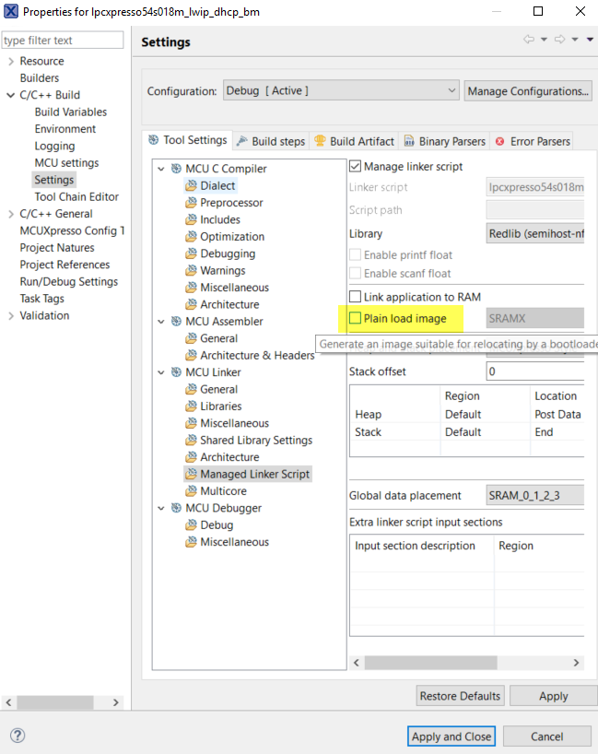
Task: Click the settings pane scroll right arrow
Action: 576,663
